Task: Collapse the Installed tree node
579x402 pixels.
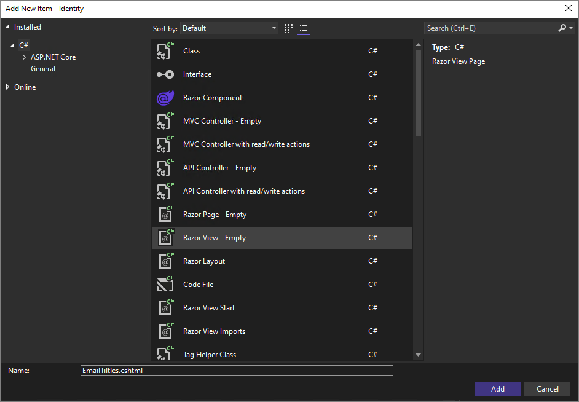Action: (7, 27)
